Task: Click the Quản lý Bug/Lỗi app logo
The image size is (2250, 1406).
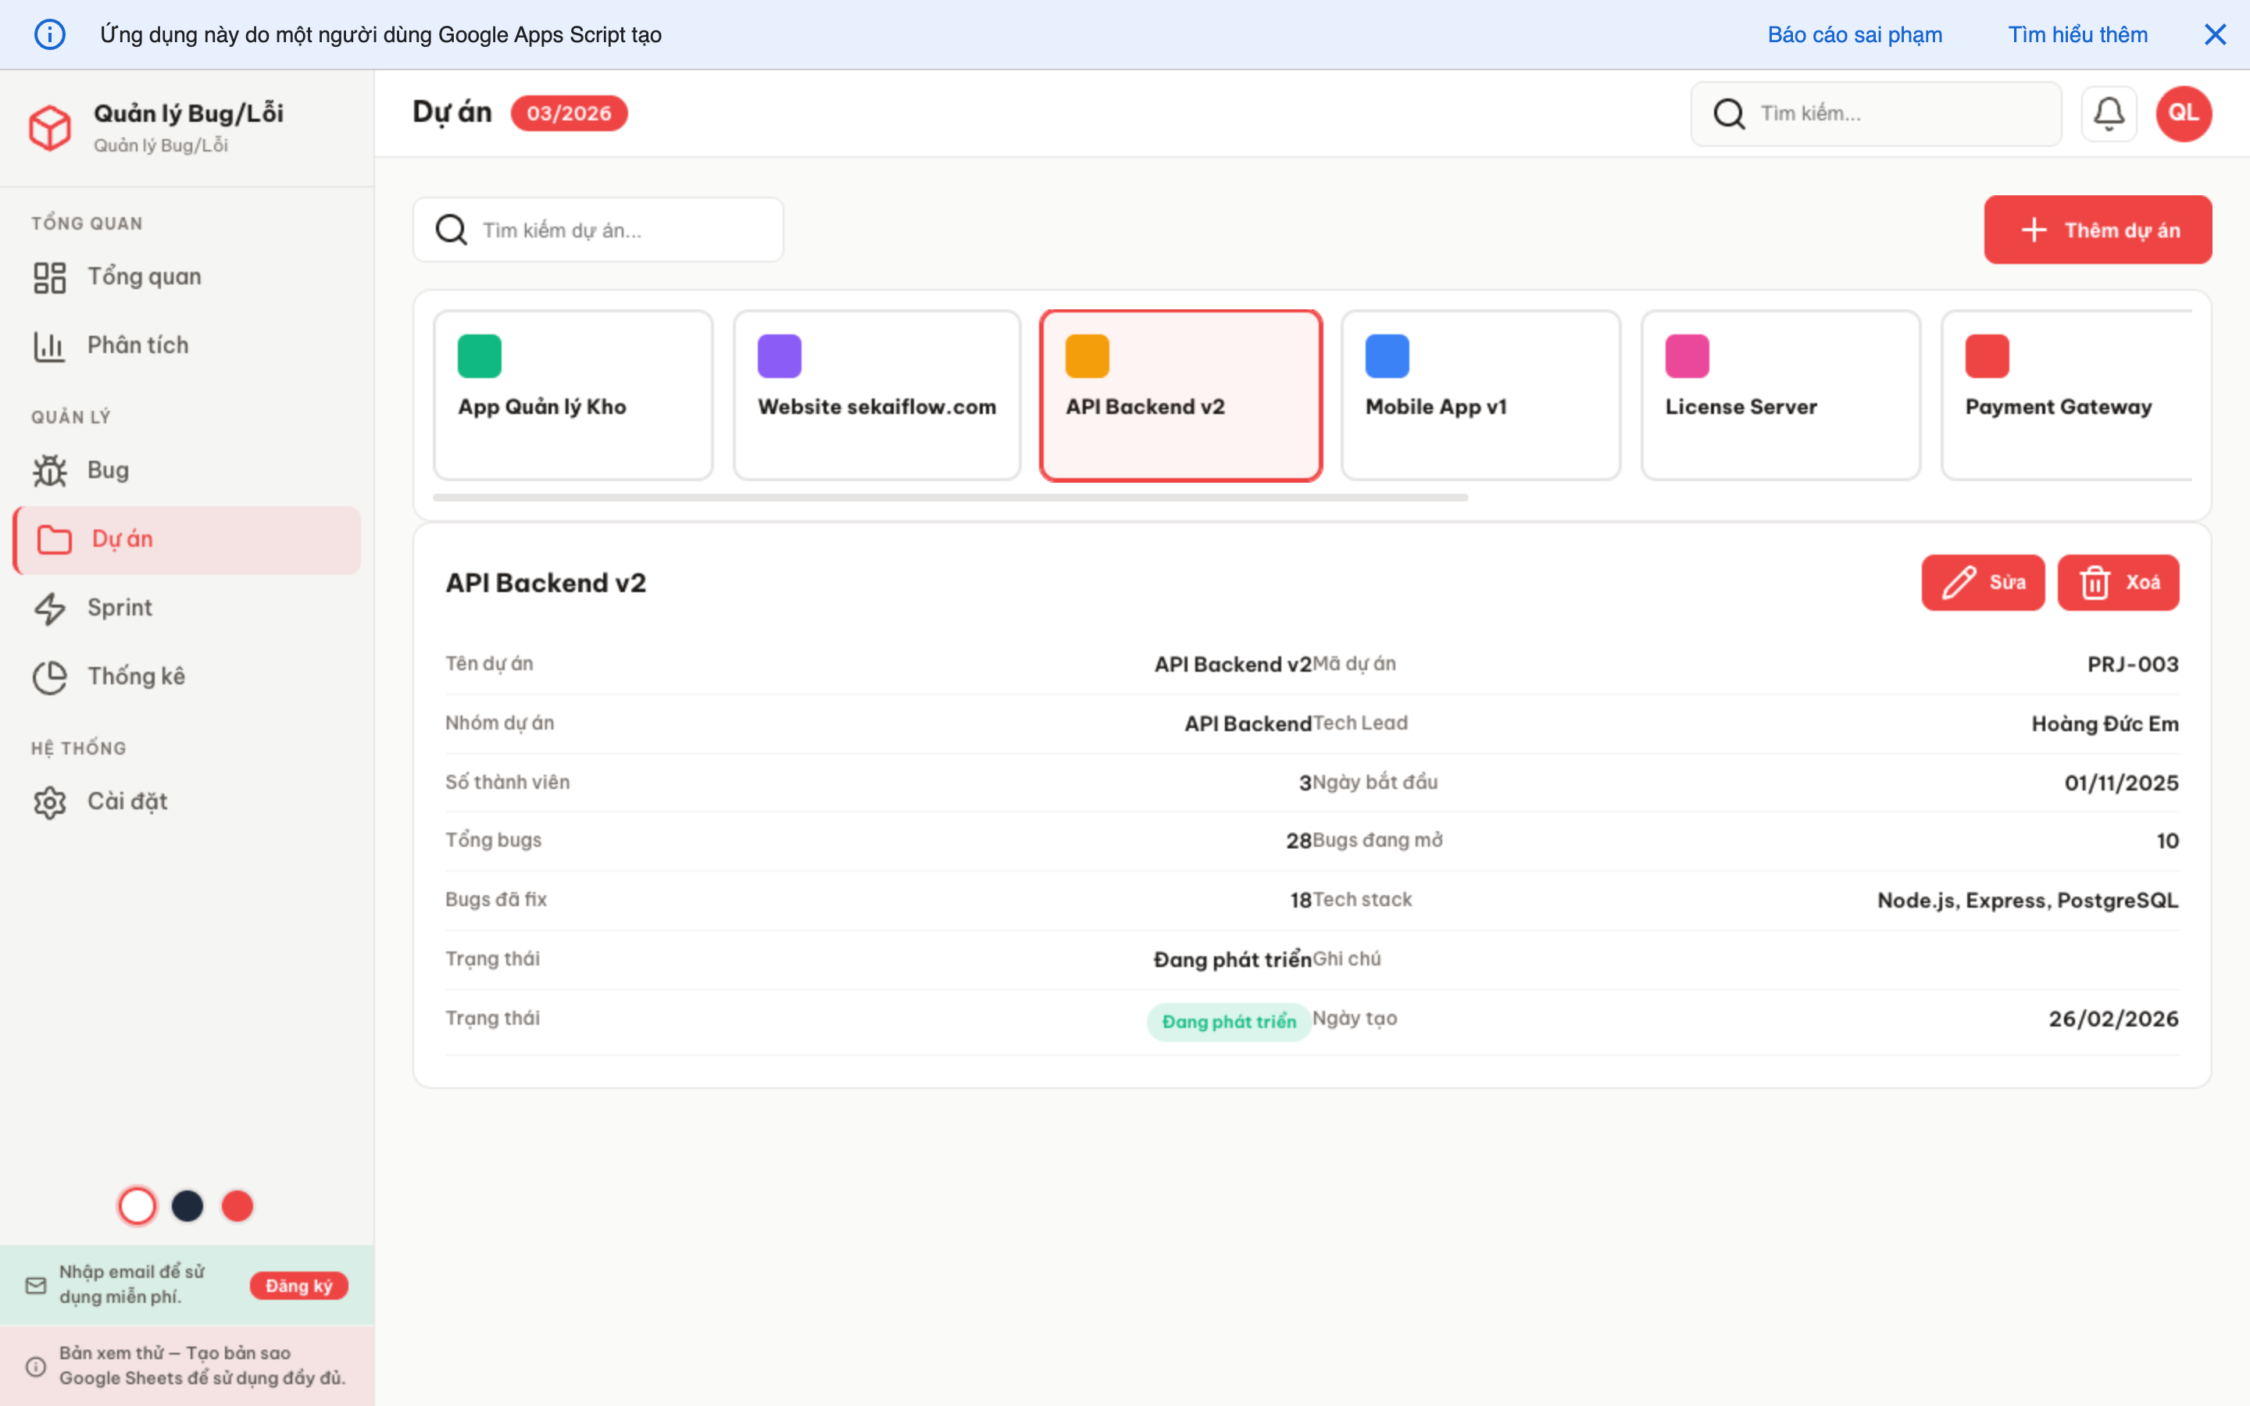Action: point(51,127)
